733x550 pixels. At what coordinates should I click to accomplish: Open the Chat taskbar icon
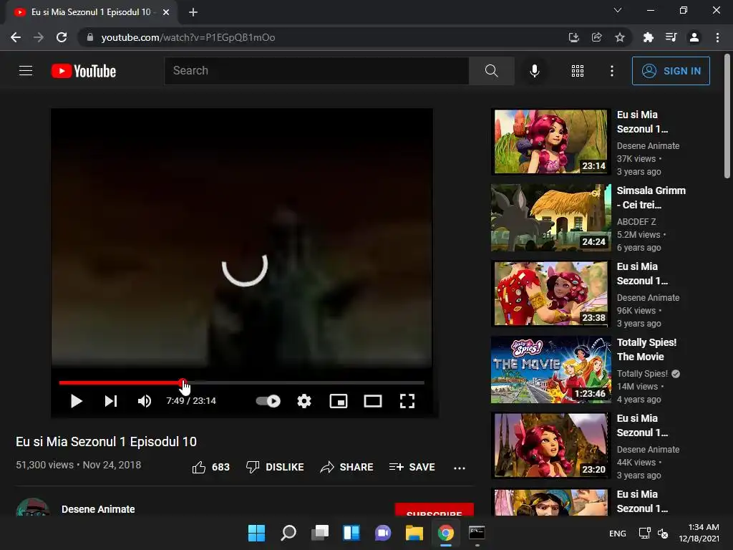[383, 533]
